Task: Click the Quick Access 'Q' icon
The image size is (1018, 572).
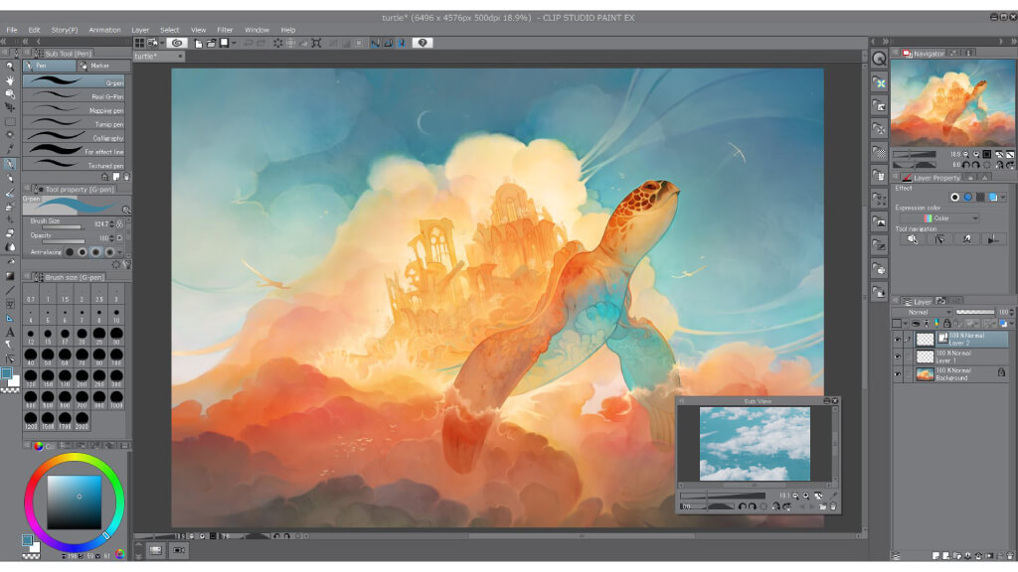Action: pyautogui.click(x=879, y=59)
